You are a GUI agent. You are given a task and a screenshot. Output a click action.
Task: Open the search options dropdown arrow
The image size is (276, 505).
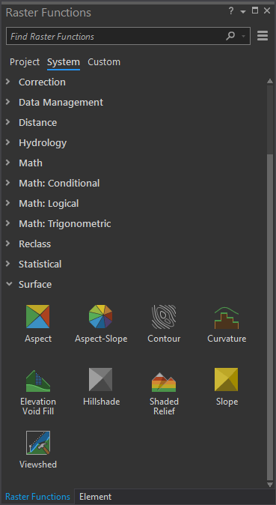point(244,37)
